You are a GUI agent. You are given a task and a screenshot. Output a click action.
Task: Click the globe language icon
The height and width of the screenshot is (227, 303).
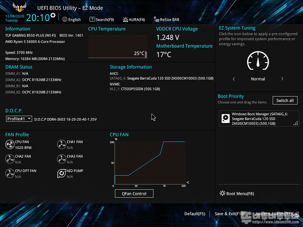coord(65,19)
